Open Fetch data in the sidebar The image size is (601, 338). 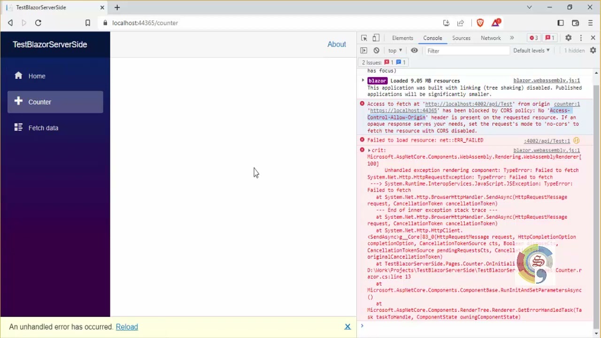coord(55,128)
